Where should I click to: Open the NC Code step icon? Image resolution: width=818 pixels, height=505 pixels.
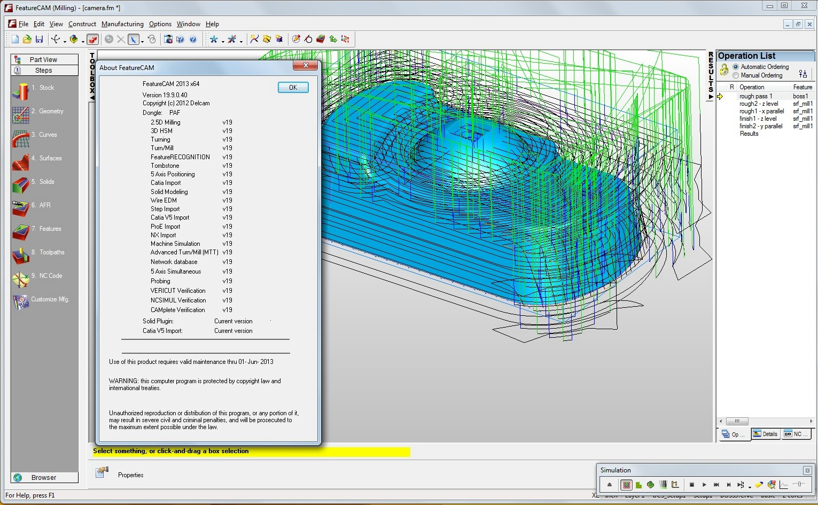pos(20,279)
